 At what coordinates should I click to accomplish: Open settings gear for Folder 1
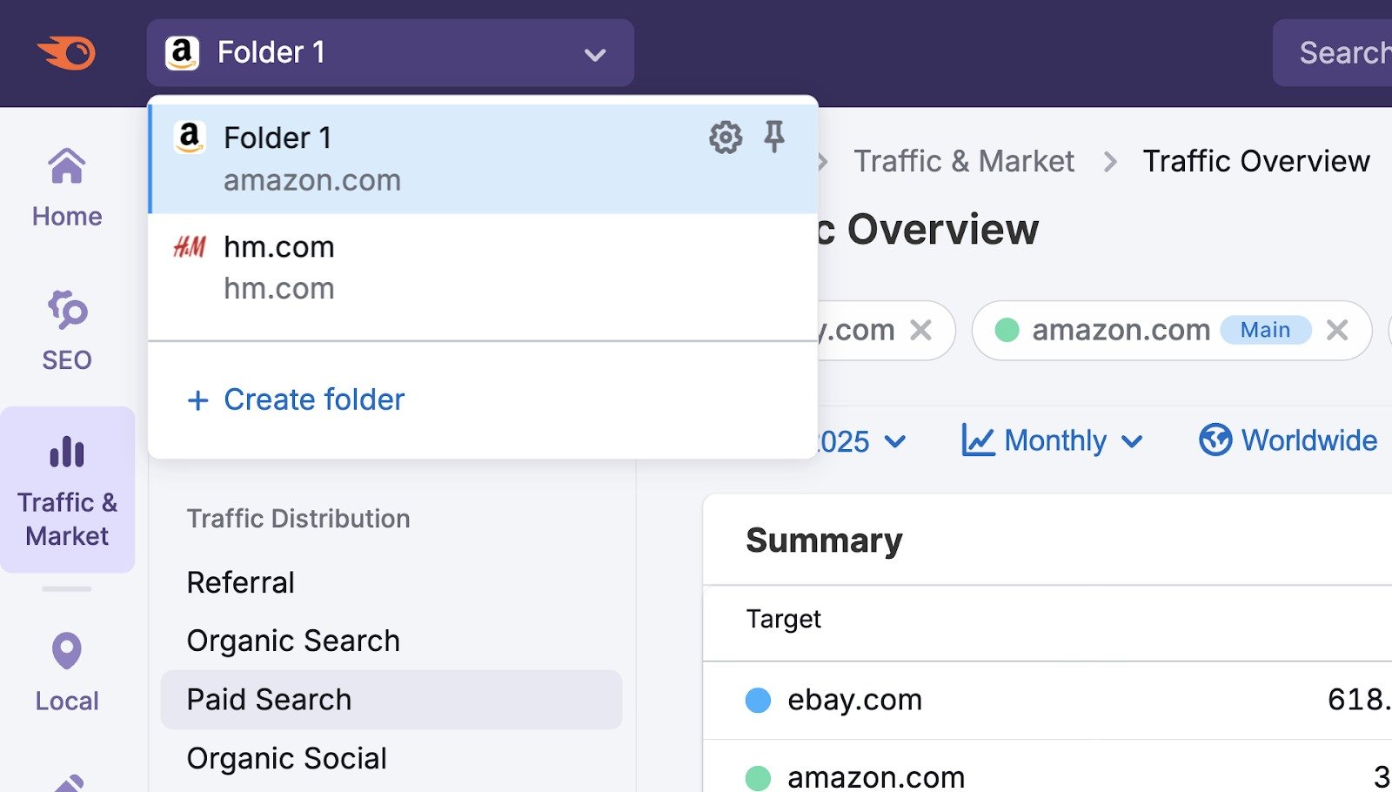[x=725, y=137]
